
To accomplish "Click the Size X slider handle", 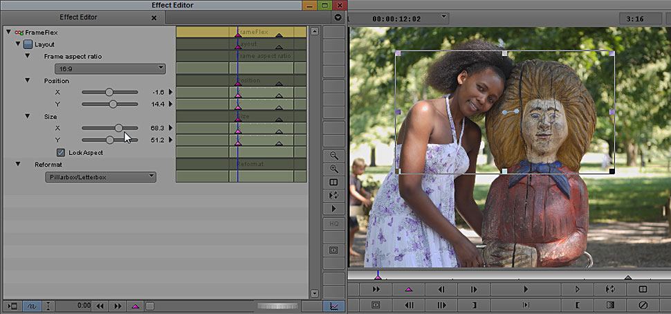I will coord(119,128).
